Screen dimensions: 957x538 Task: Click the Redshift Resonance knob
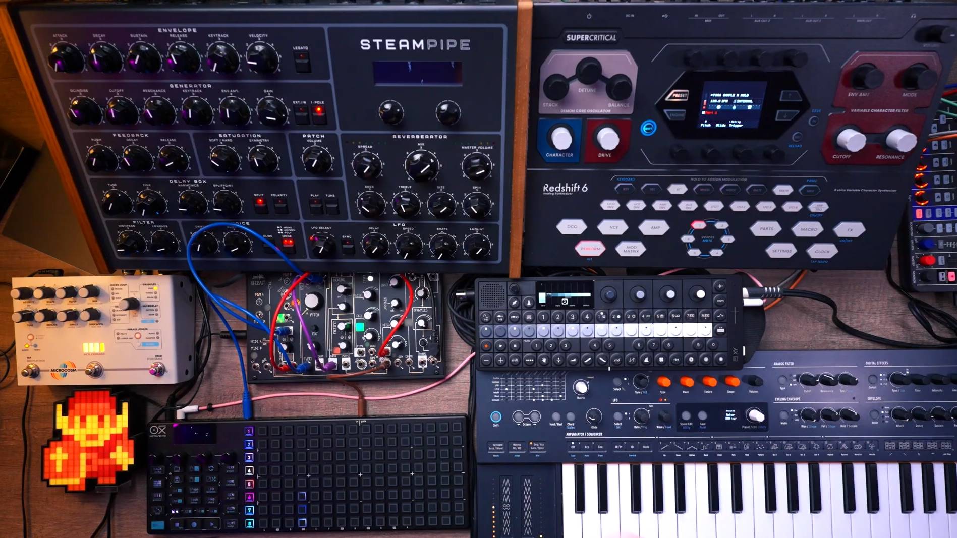point(900,140)
